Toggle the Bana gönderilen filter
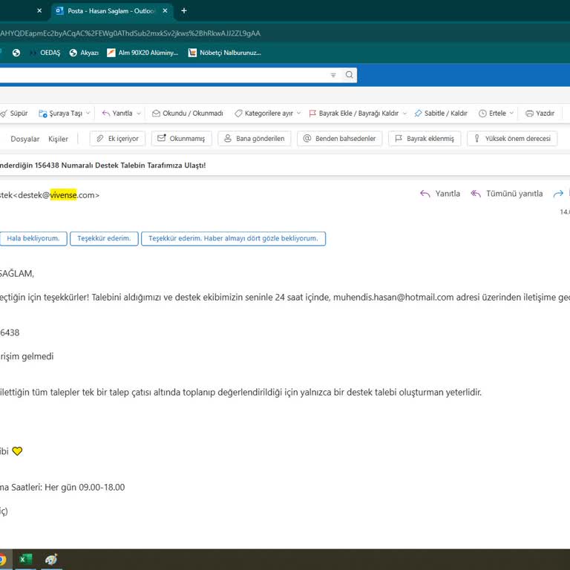Image resolution: width=570 pixels, height=570 pixels. (x=255, y=139)
